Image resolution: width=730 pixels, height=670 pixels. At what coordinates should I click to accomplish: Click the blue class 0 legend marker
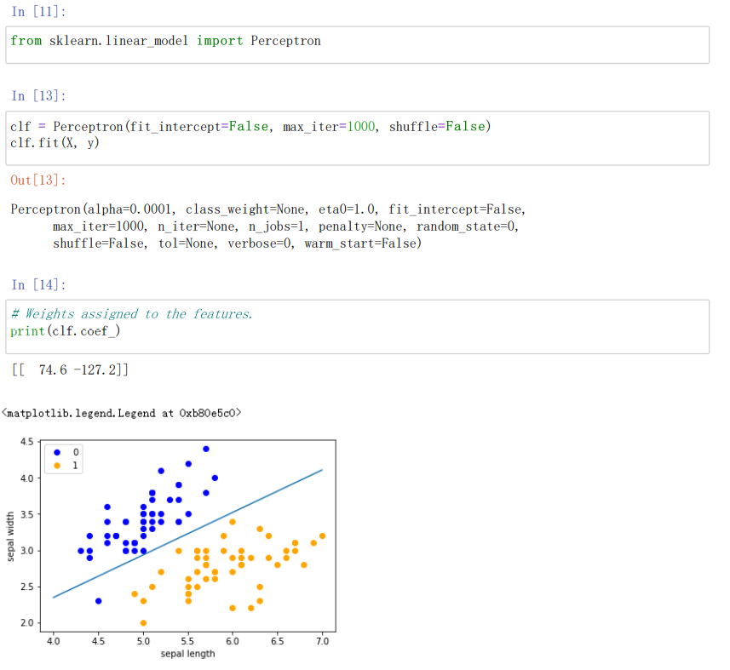point(57,451)
